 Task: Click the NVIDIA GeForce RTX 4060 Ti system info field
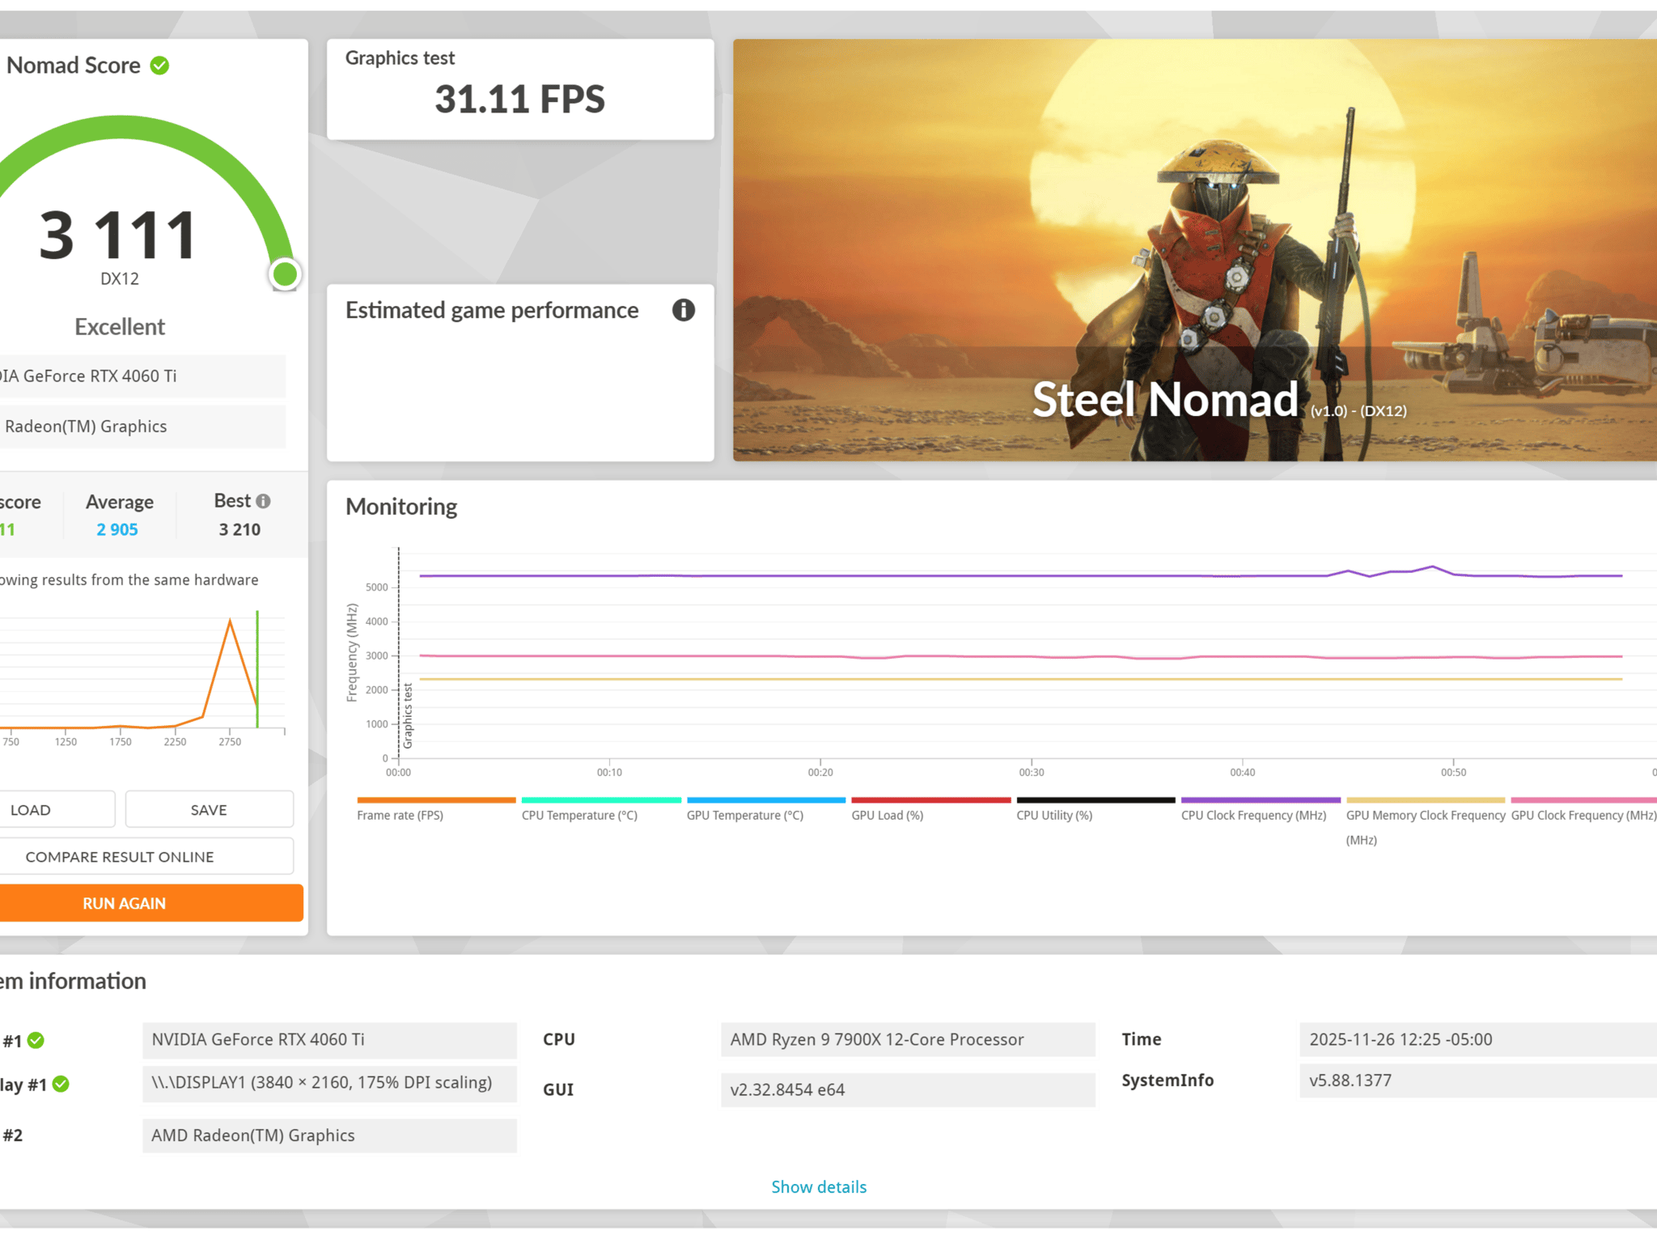point(329,1040)
